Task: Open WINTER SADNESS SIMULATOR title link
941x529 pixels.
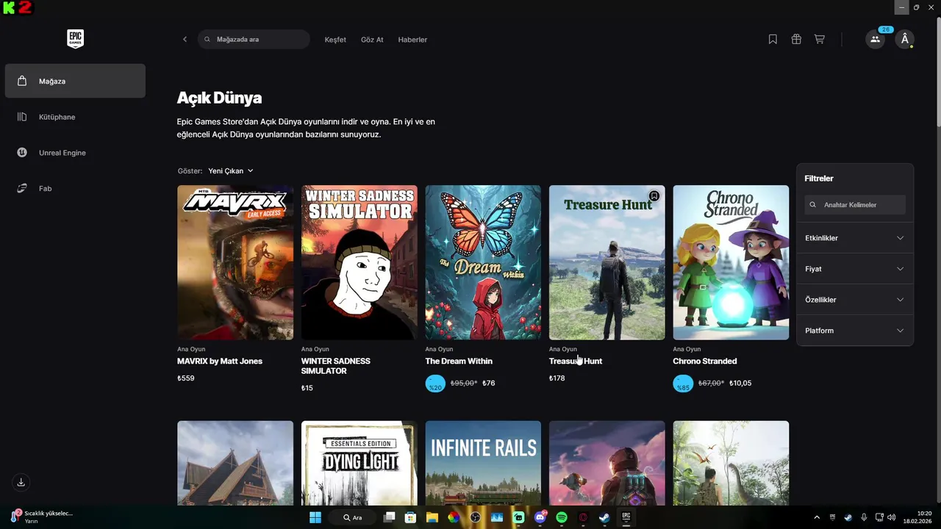Action: pyautogui.click(x=336, y=366)
